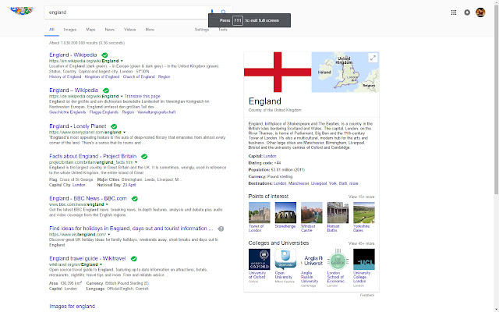
Task: Expand the map with the enlarge icon
Action: [x=373, y=58]
